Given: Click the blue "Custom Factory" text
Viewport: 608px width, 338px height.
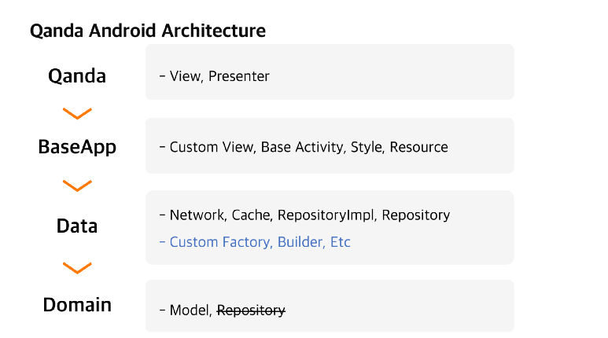Looking at the screenshot, I should point(220,242).
